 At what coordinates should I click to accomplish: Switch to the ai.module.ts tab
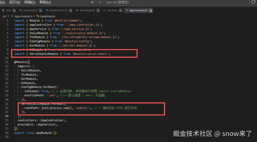coord(87,10)
